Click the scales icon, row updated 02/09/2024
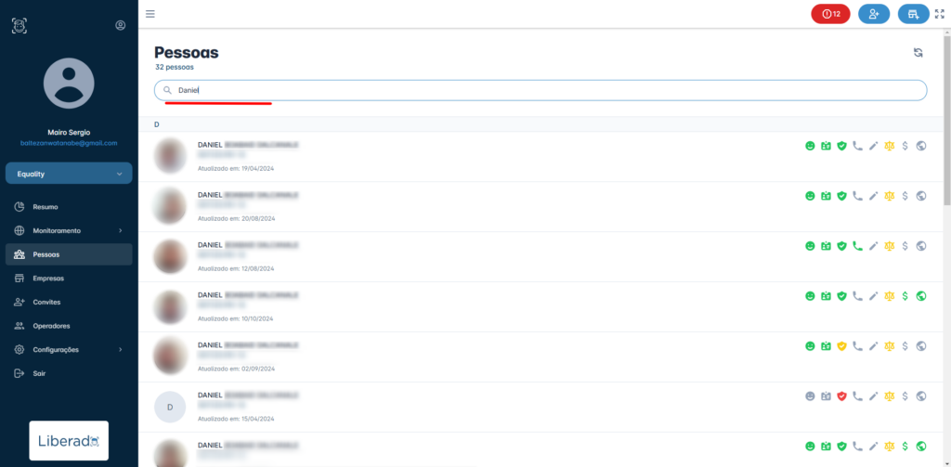Viewport: 951px width, 467px height. pos(889,345)
